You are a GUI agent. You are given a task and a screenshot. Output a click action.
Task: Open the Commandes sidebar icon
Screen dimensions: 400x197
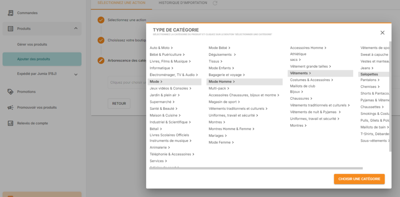(11, 13)
